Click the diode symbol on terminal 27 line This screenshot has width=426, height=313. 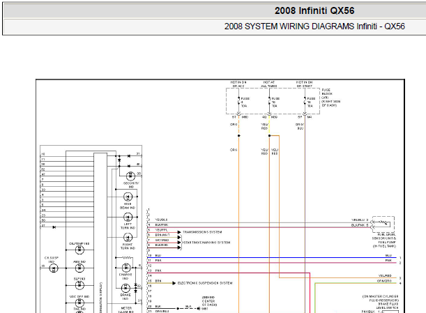tap(54, 227)
